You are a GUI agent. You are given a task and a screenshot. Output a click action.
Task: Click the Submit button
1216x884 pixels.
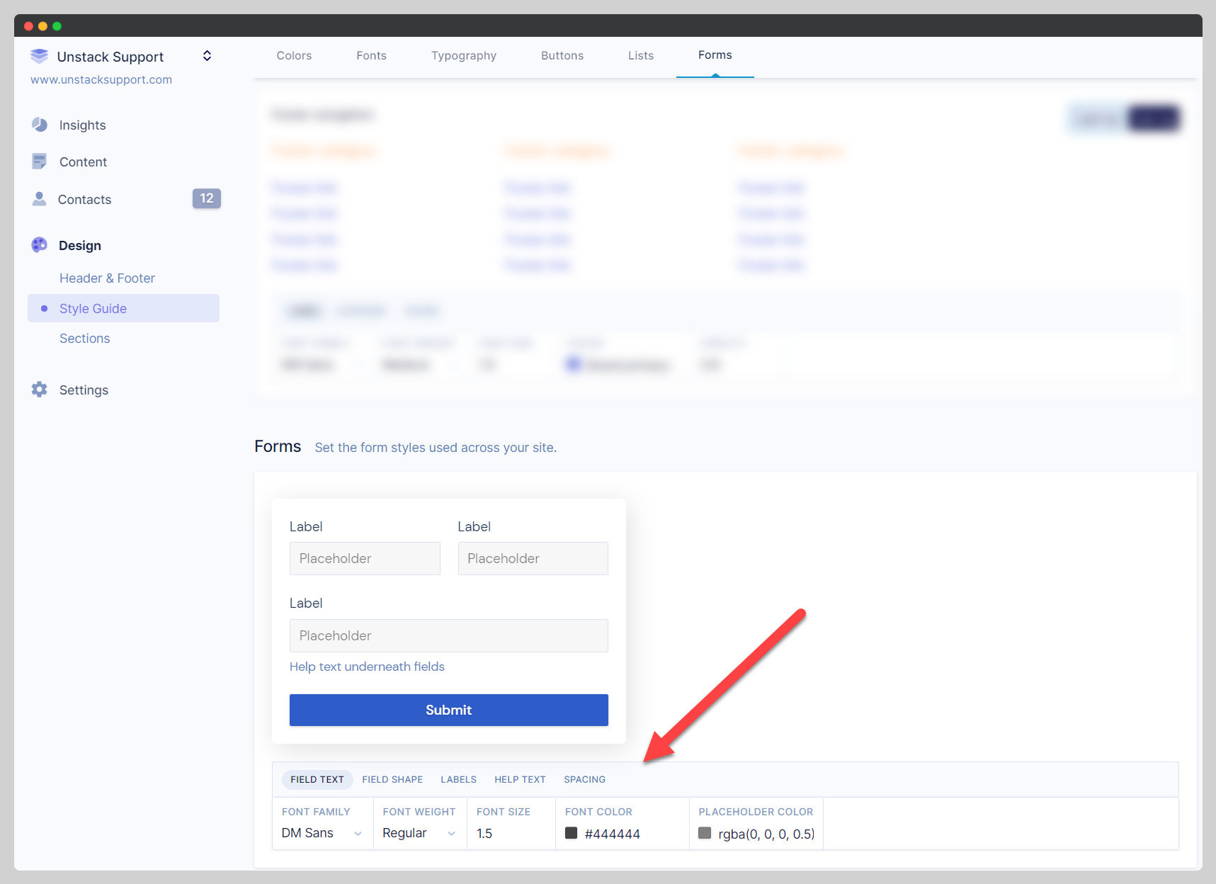coord(448,710)
